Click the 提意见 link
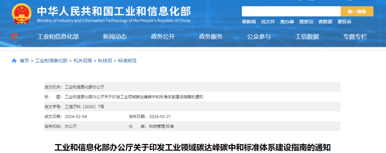The image size is (386, 153). (306, 22)
